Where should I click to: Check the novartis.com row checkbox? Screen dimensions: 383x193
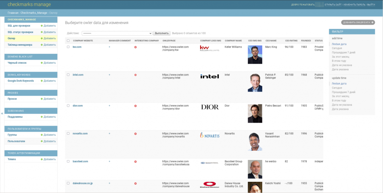(x=68, y=134)
